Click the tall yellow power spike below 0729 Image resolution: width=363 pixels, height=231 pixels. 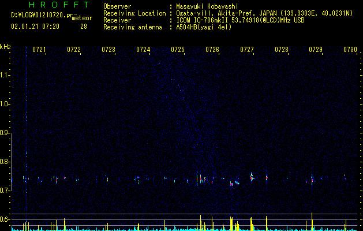(312, 221)
